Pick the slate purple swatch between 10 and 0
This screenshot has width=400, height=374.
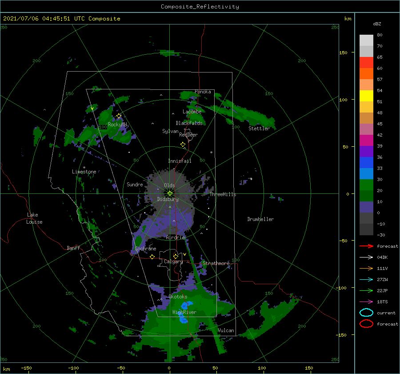366,207
